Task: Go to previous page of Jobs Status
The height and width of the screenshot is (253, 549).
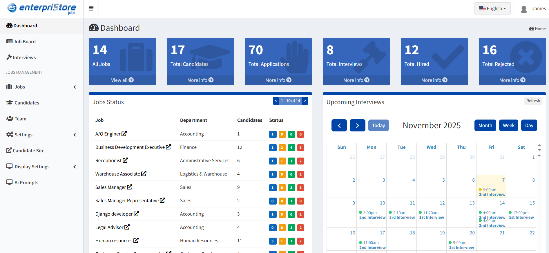Action: tap(276, 101)
